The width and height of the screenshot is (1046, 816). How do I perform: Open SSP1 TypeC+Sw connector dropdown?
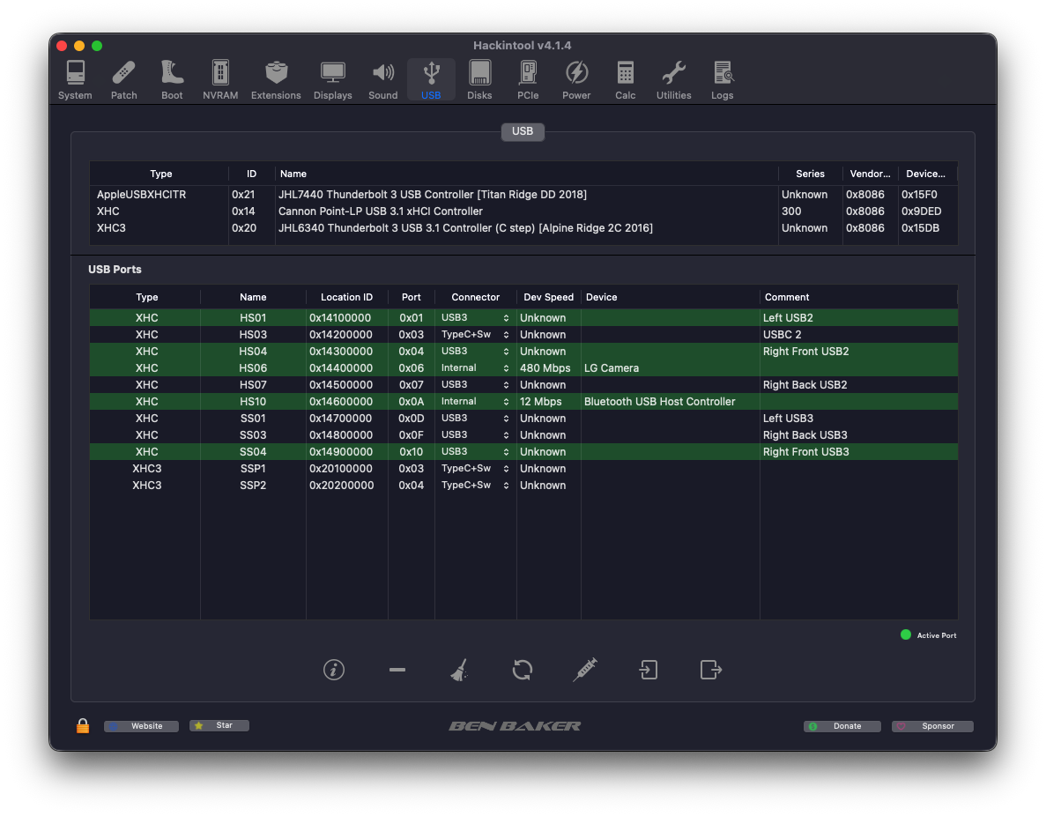[x=476, y=469]
